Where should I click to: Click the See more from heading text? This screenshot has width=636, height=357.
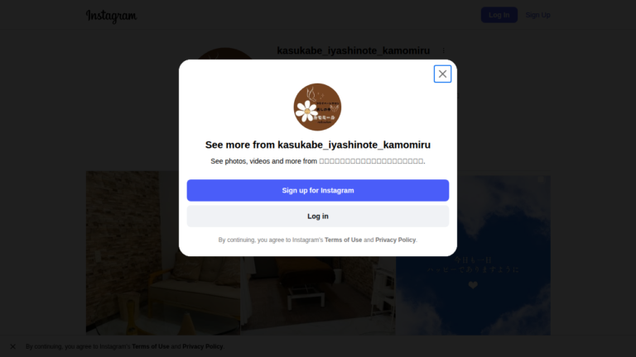(x=318, y=145)
